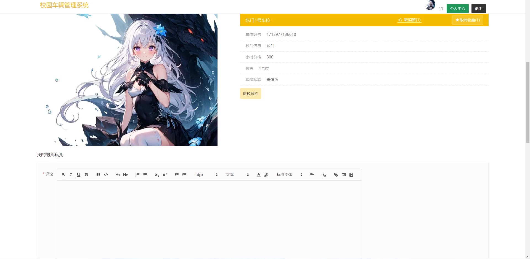
Task: Click the 校门信息 value 东门
Action: 271,46
